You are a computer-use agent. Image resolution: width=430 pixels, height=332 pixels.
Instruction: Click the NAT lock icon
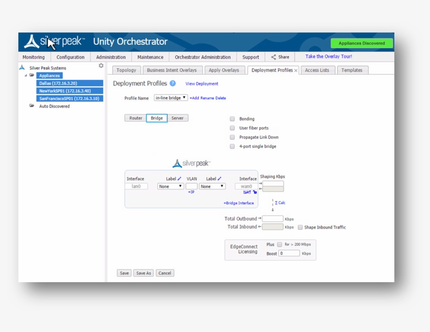[255, 192]
